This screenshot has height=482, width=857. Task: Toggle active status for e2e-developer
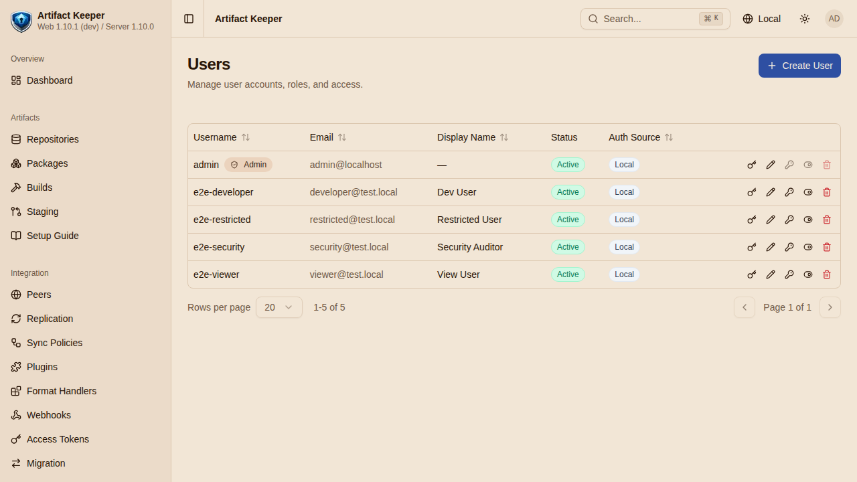(808, 192)
